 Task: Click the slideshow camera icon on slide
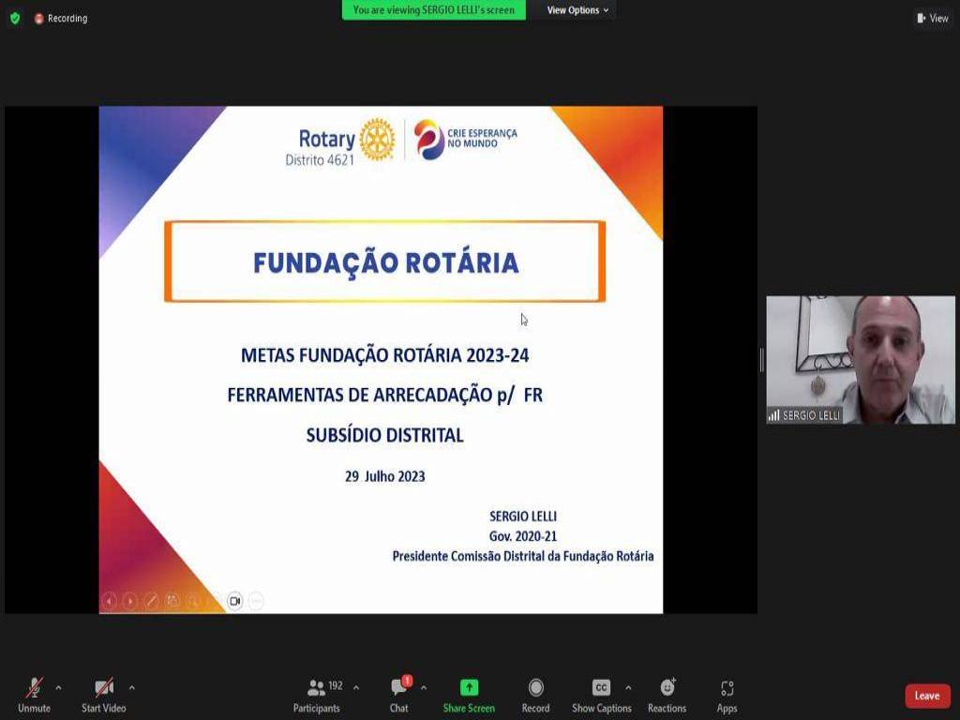tap(234, 601)
